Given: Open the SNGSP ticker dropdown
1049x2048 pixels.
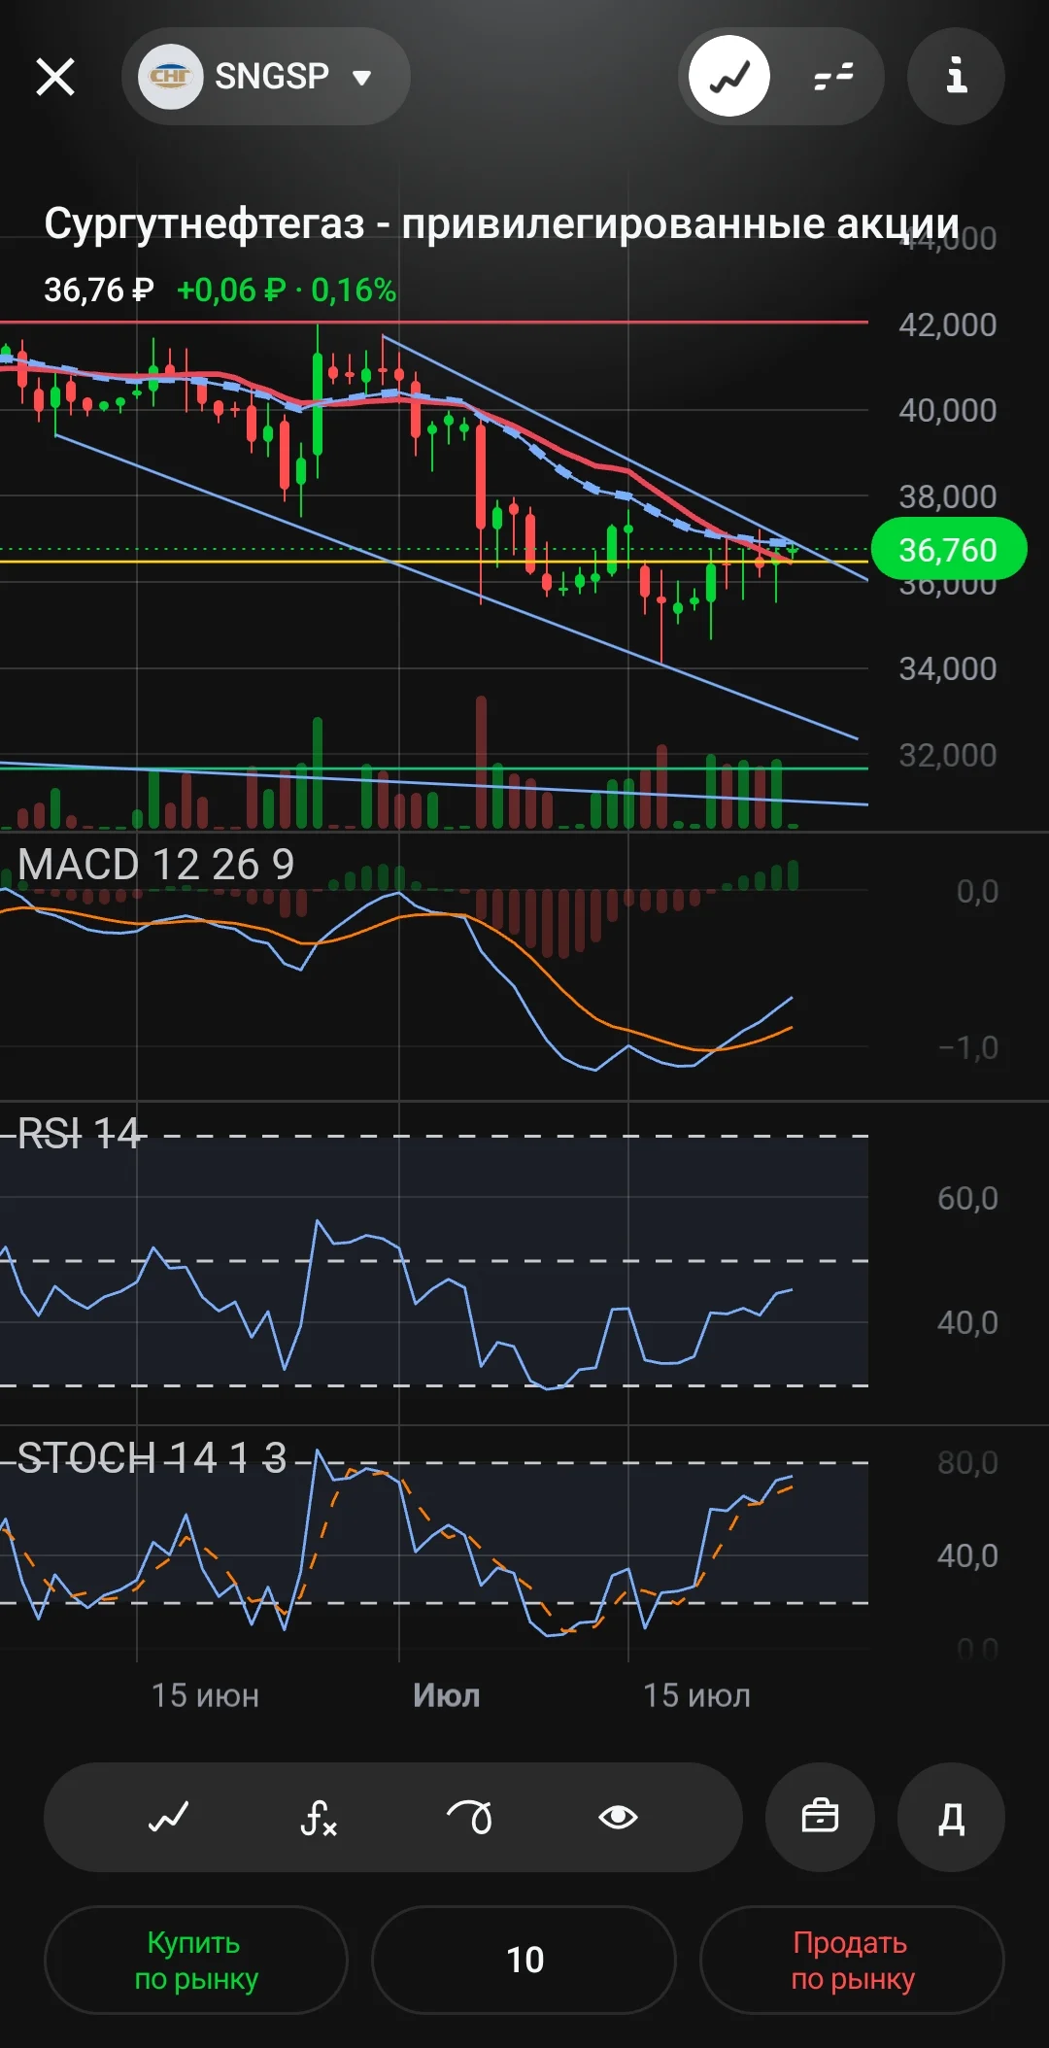Looking at the screenshot, I should pos(265,76).
